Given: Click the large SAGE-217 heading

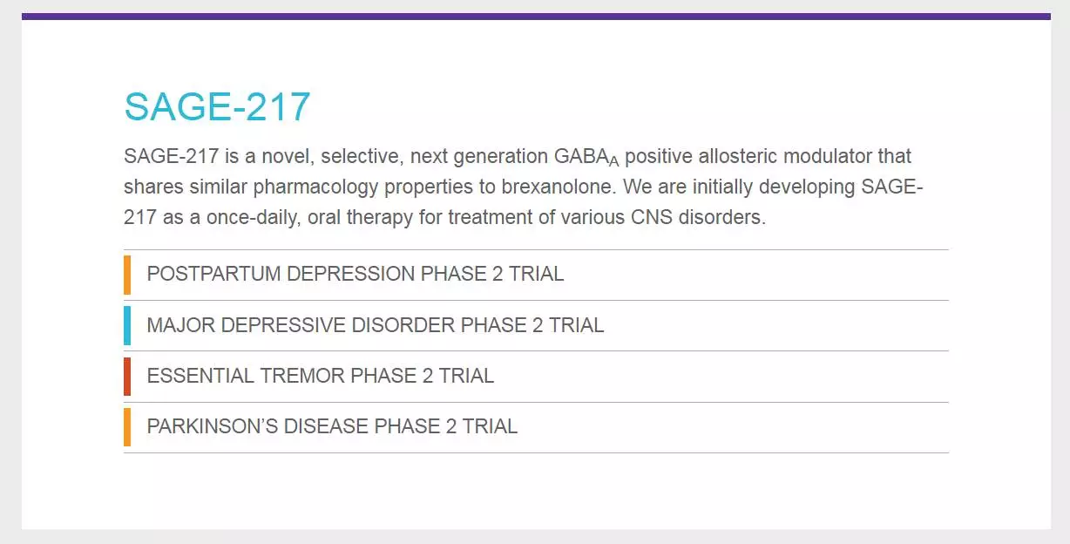Looking at the screenshot, I should (x=217, y=106).
